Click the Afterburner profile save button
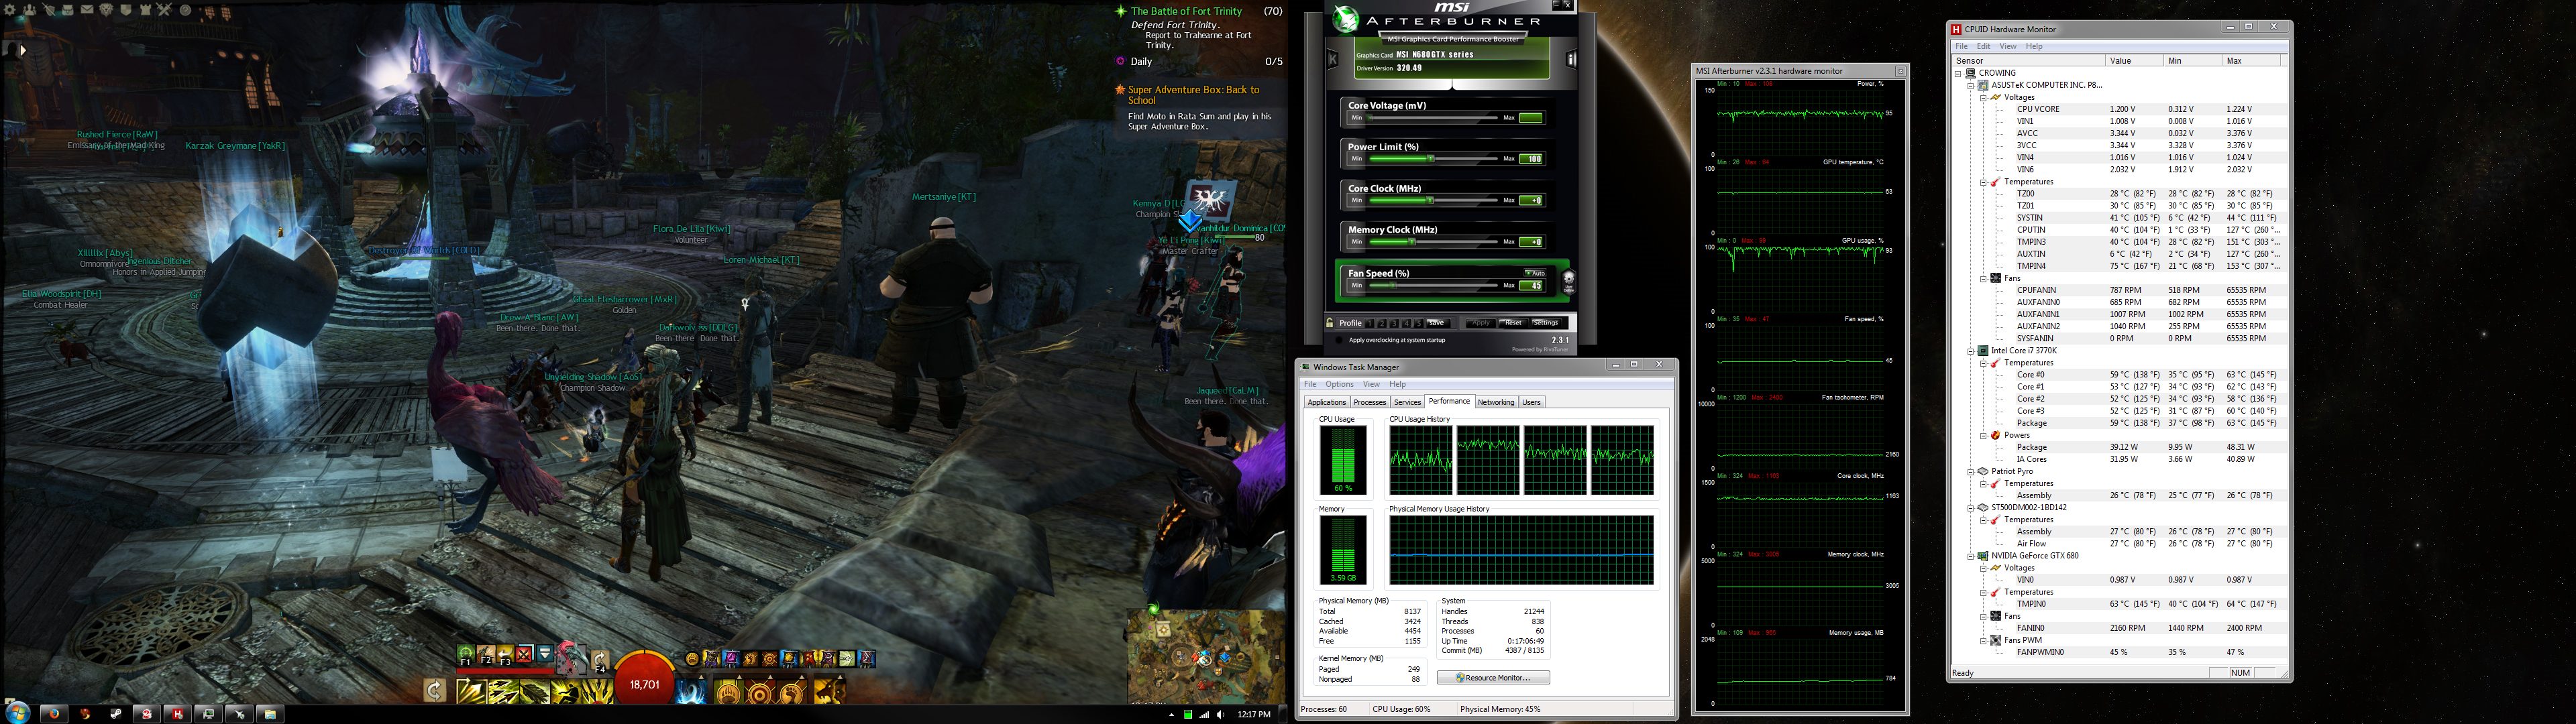 pyautogui.click(x=1439, y=323)
